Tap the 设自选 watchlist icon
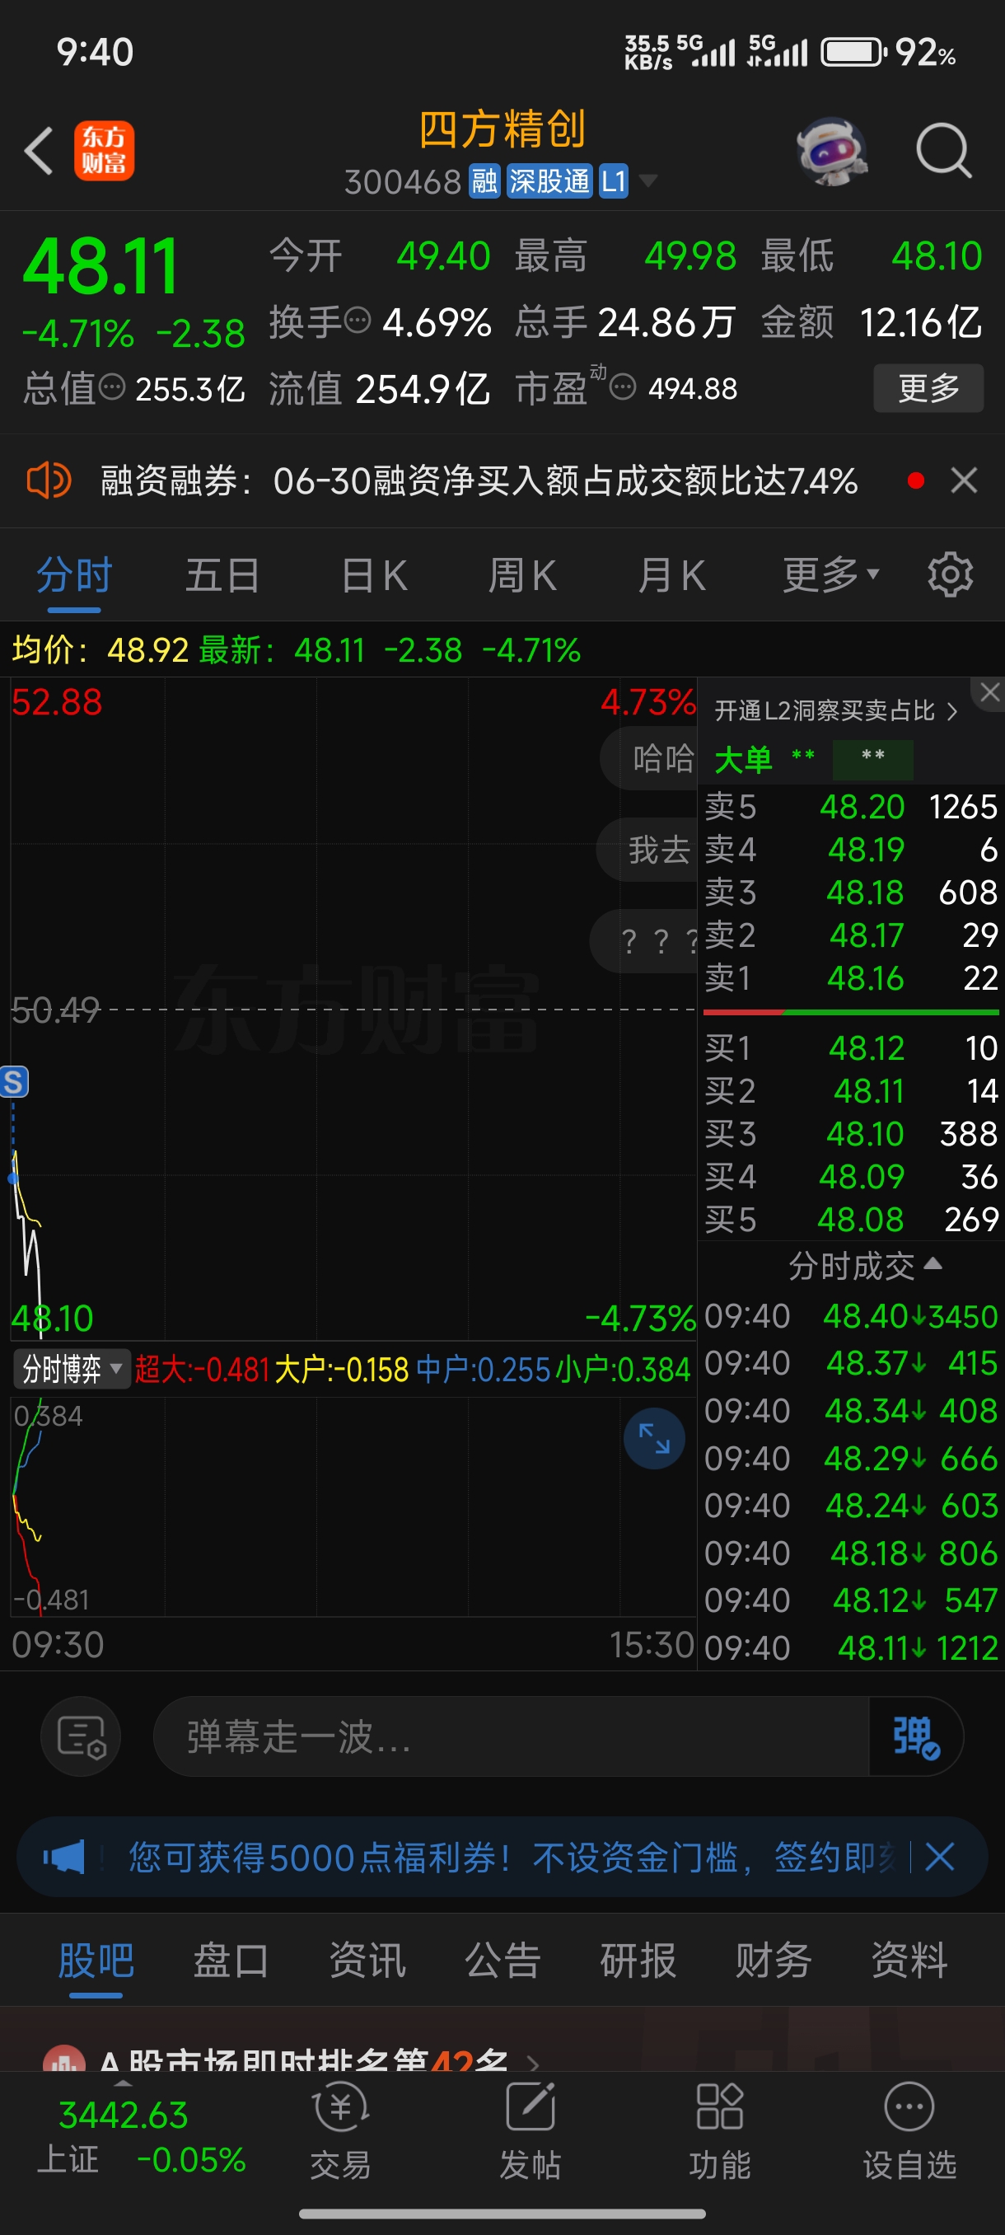This screenshot has width=1005, height=2235. (909, 2131)
